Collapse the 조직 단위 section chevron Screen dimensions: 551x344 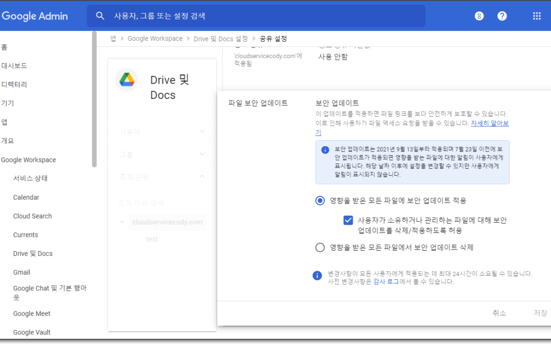point(202,176)
